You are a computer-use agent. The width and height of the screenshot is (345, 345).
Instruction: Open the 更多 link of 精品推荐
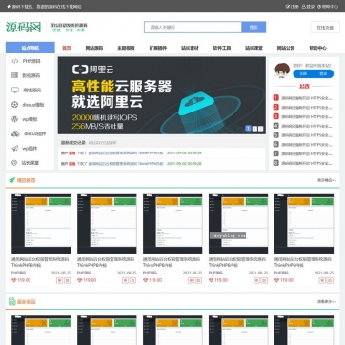tap(327, 180)
